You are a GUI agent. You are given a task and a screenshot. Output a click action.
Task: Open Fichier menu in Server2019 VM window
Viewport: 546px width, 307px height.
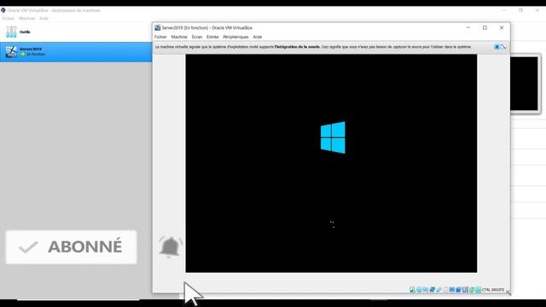pyautogui.click(x=160, y=37)
